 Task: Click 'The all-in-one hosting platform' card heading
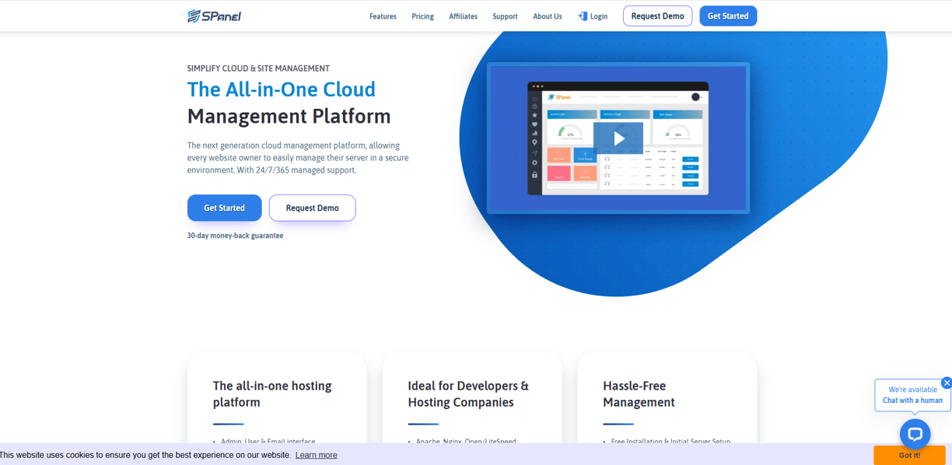tap(272, 394)
